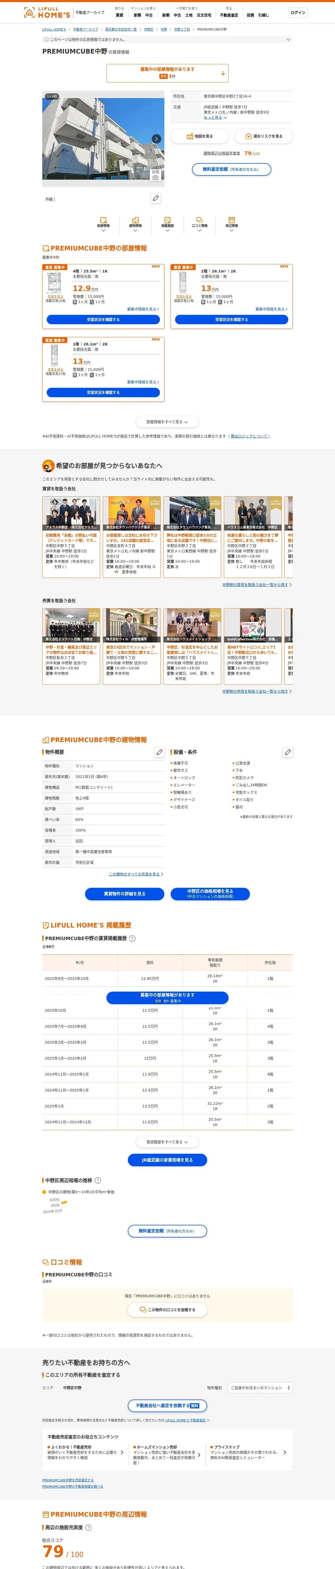This screenshot has height=1569, width=335.
Task: Jump to 周辺情報 section icon
Action: tap(232, 224)
